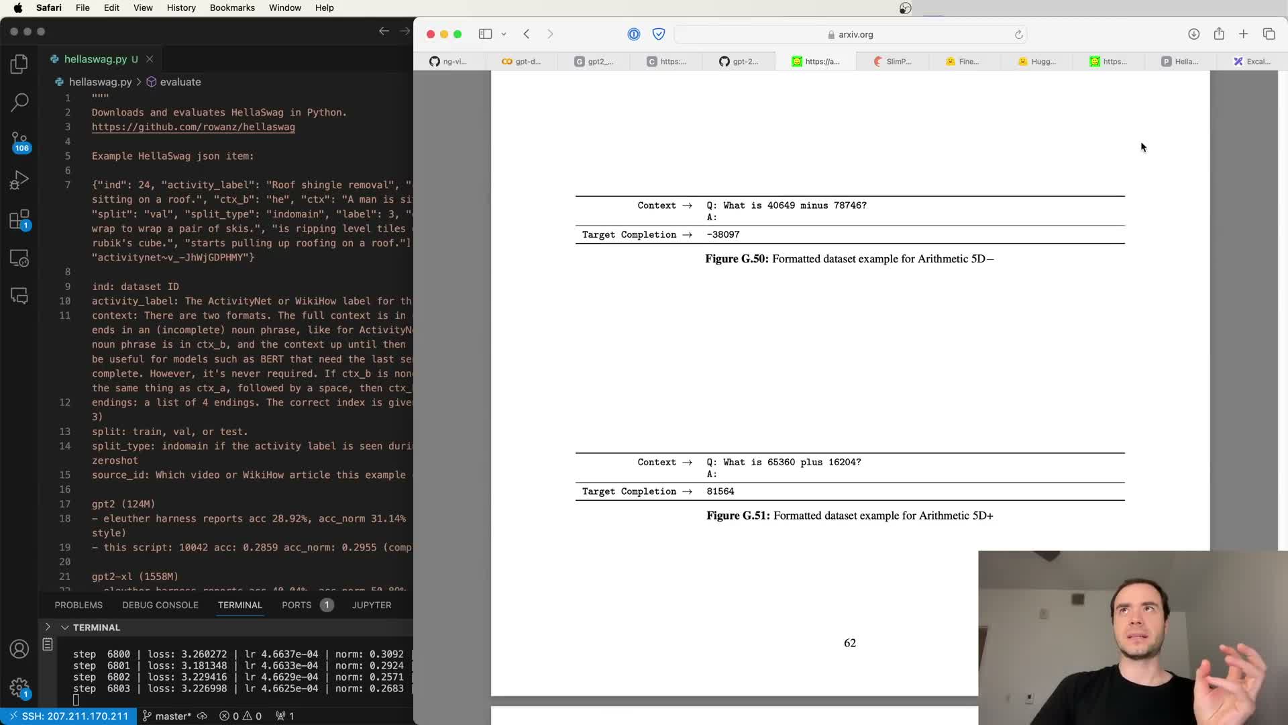Click the evaluate breadcrumb symbol
The width and height of the screenshot is (1288, 725).
180,82
